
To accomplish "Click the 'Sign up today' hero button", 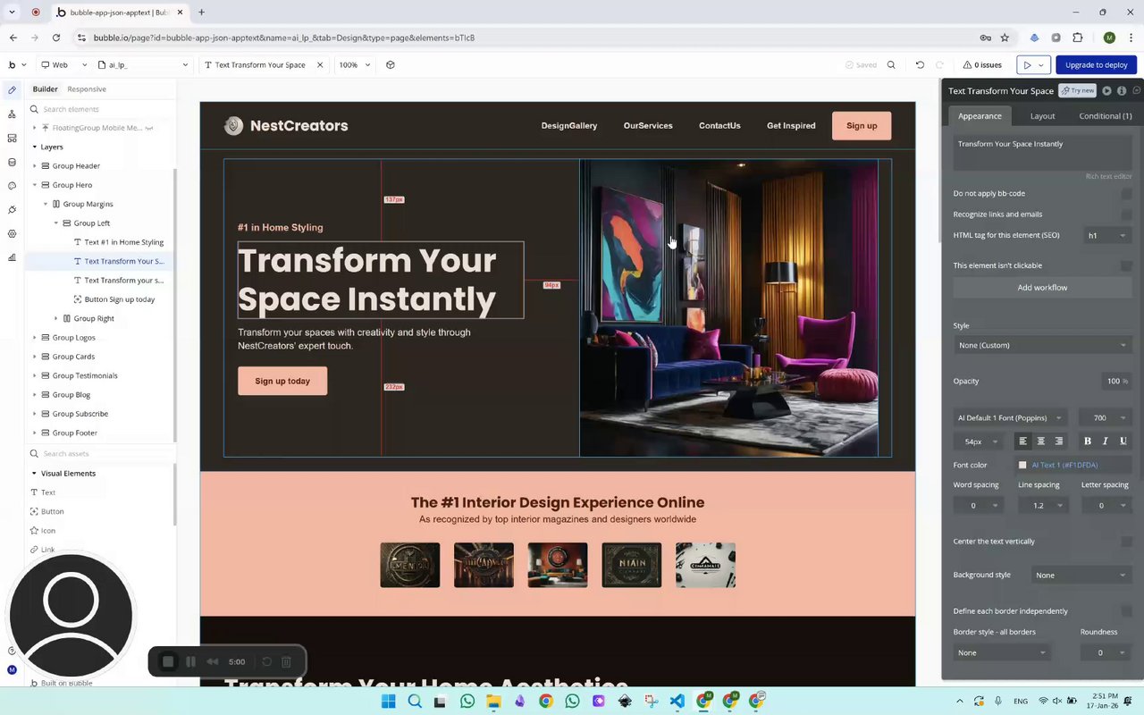I will (282, 381).
